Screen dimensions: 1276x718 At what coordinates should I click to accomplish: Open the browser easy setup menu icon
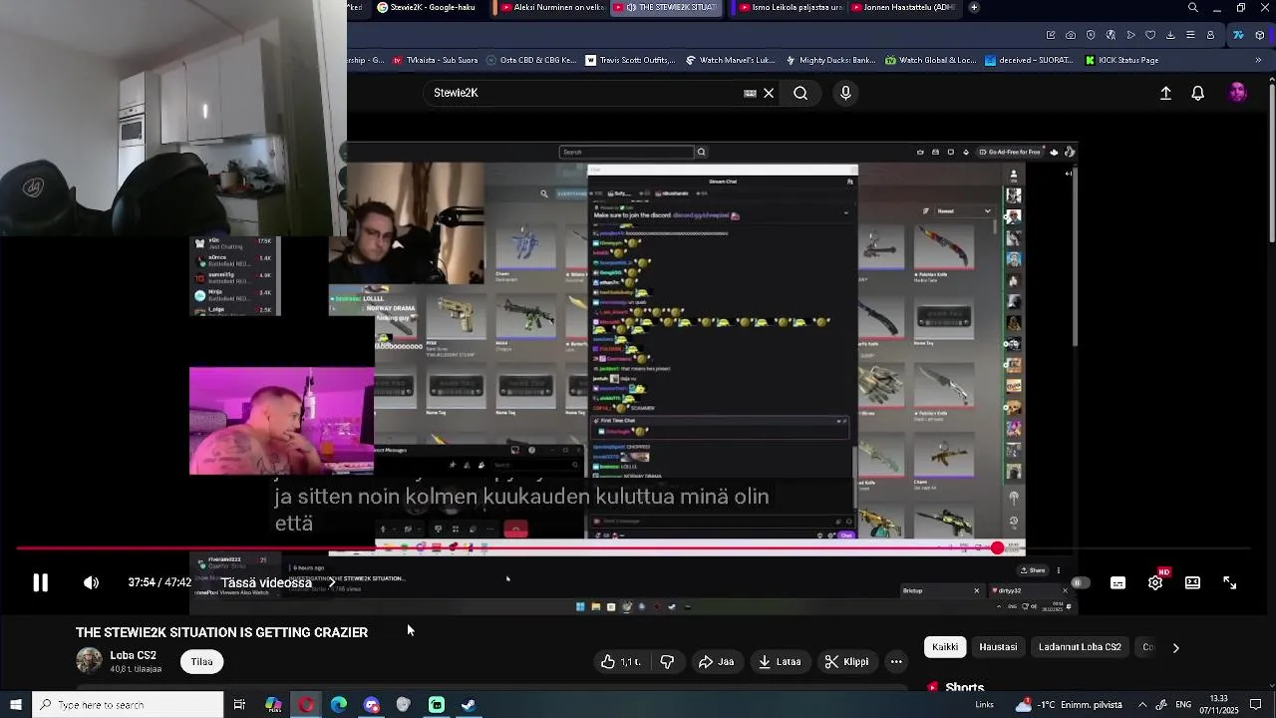(1190, 35)
